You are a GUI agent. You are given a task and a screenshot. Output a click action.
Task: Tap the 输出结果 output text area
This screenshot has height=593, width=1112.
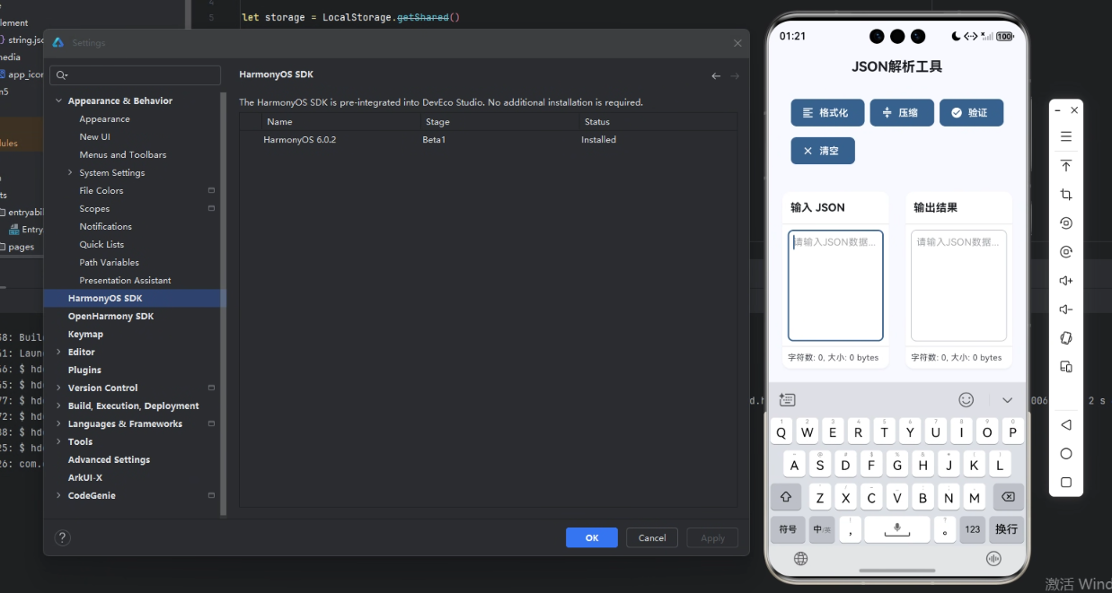point(958,285)
